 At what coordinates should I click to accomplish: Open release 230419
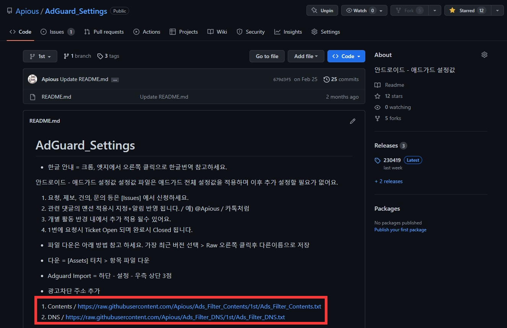click(392, 160)
